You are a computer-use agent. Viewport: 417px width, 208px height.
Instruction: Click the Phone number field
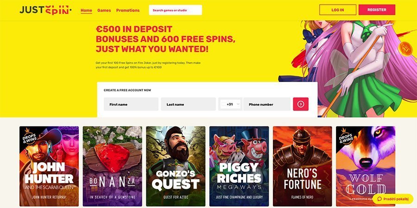pos(267,104)
